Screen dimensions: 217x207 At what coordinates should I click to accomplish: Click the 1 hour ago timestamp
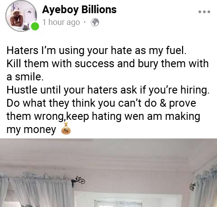click(61, 22)
